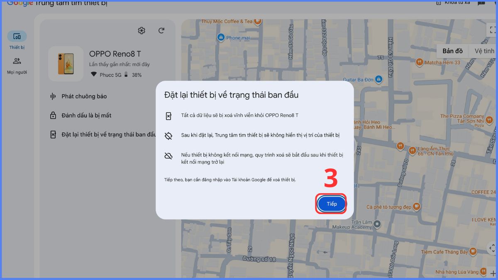Click the my-location map control

pyautogui.click(x=493, y=248)
